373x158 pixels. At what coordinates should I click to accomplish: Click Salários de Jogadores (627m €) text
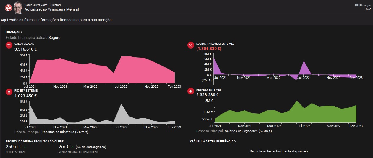point(248,131)
